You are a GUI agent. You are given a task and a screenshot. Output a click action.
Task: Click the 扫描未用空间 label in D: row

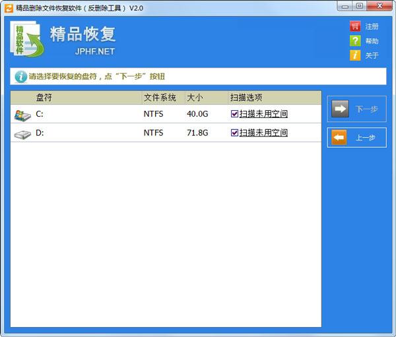(x=263, y=133)
